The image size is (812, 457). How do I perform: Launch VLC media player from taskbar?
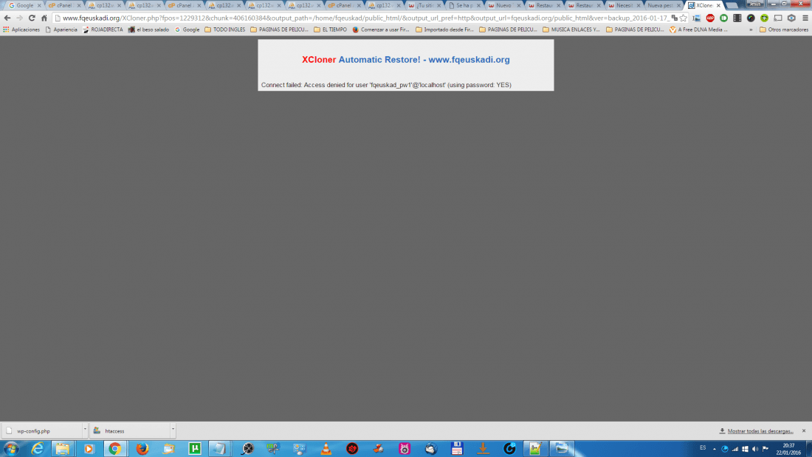(x=326, y=449)
